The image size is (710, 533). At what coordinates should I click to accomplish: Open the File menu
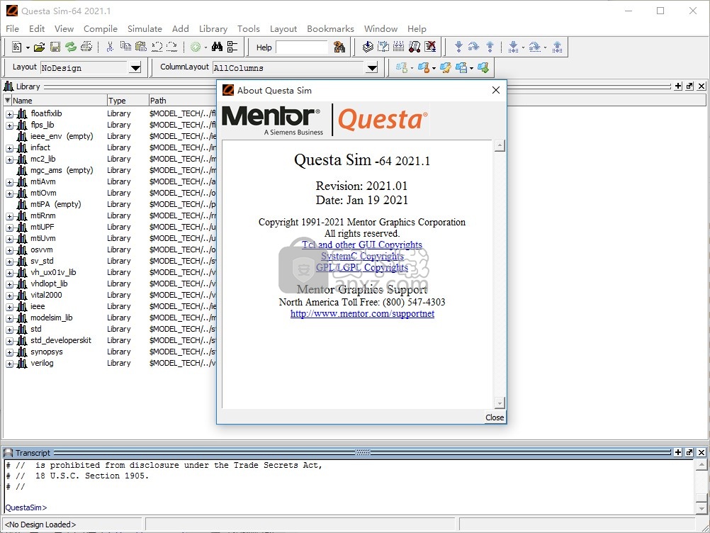pos(12,28)
